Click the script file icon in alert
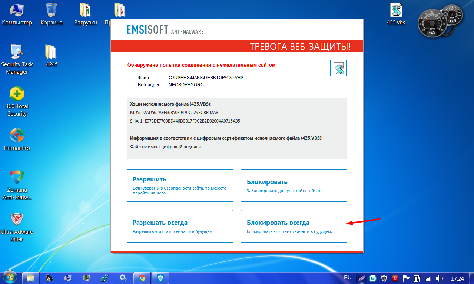The width and height of the screenshot is (474, 284). point(338,68)
